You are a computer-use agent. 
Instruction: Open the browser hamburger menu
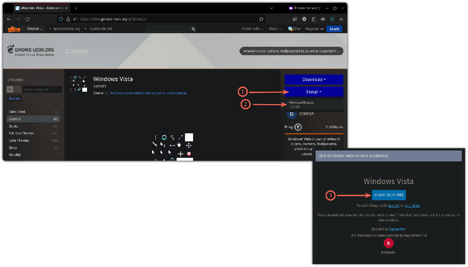[x=341, y=19]
